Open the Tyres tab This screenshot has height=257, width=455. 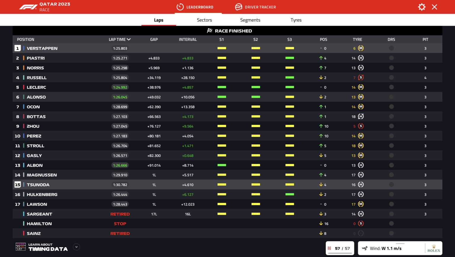pyautogui.click(x=296, y=20)
